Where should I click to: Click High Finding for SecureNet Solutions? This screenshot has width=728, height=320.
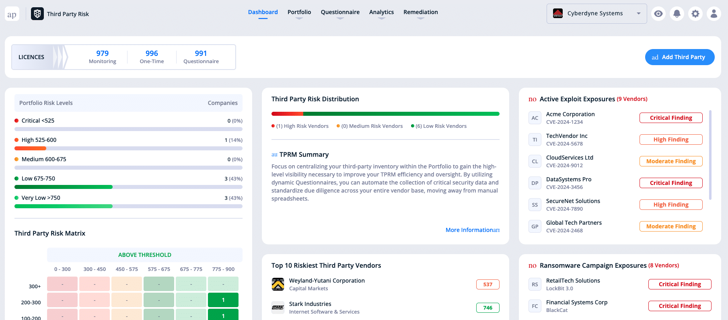tap(671, 205)
